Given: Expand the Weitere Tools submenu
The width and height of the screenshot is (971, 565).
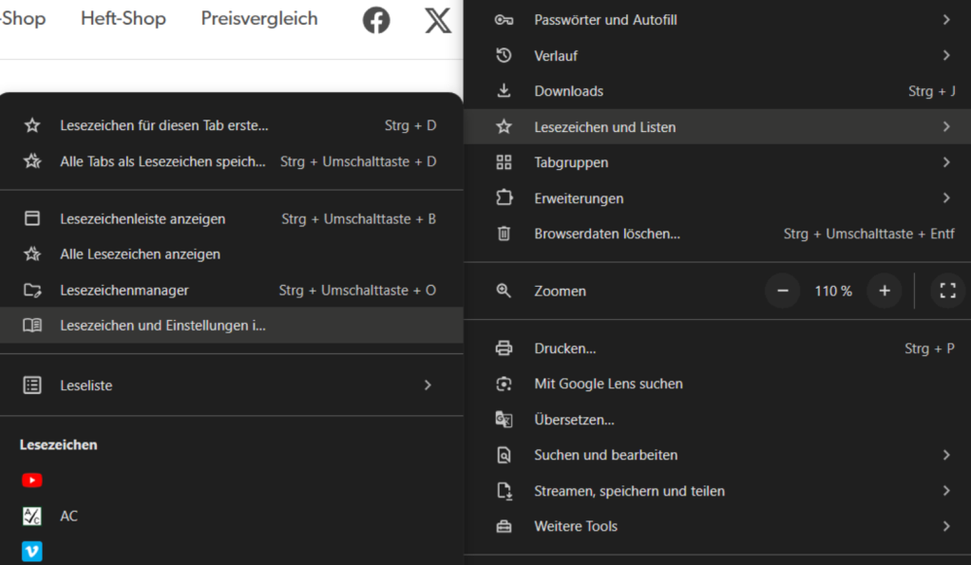Looking at the screenshot, I should pos(575,526).
